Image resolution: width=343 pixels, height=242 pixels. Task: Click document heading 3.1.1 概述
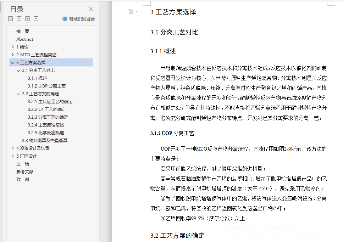(x=163, y=51)
